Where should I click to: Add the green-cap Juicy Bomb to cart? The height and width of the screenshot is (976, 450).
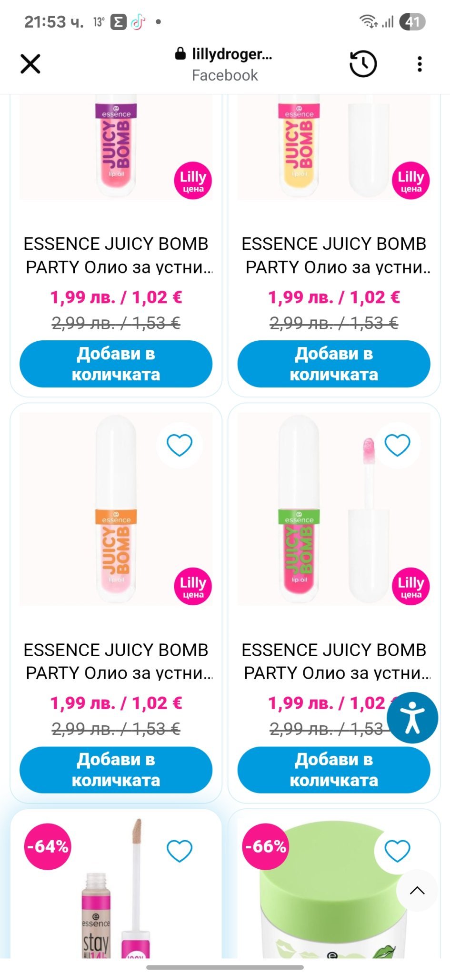334,770
